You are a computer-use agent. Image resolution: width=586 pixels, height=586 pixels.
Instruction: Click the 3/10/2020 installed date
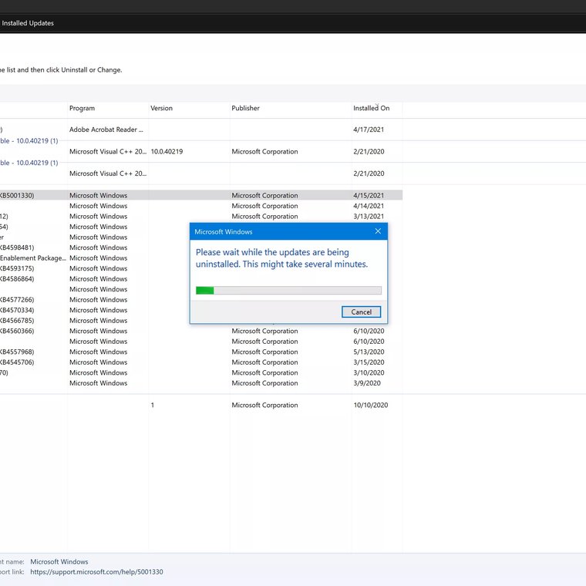coord(369,372)
